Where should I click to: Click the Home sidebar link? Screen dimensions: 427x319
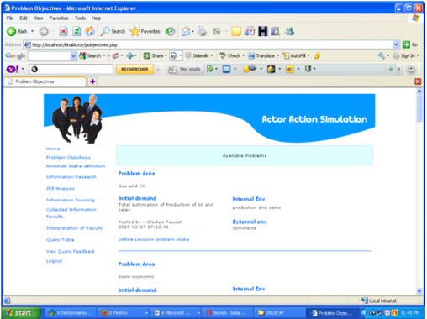click(53, 149)
